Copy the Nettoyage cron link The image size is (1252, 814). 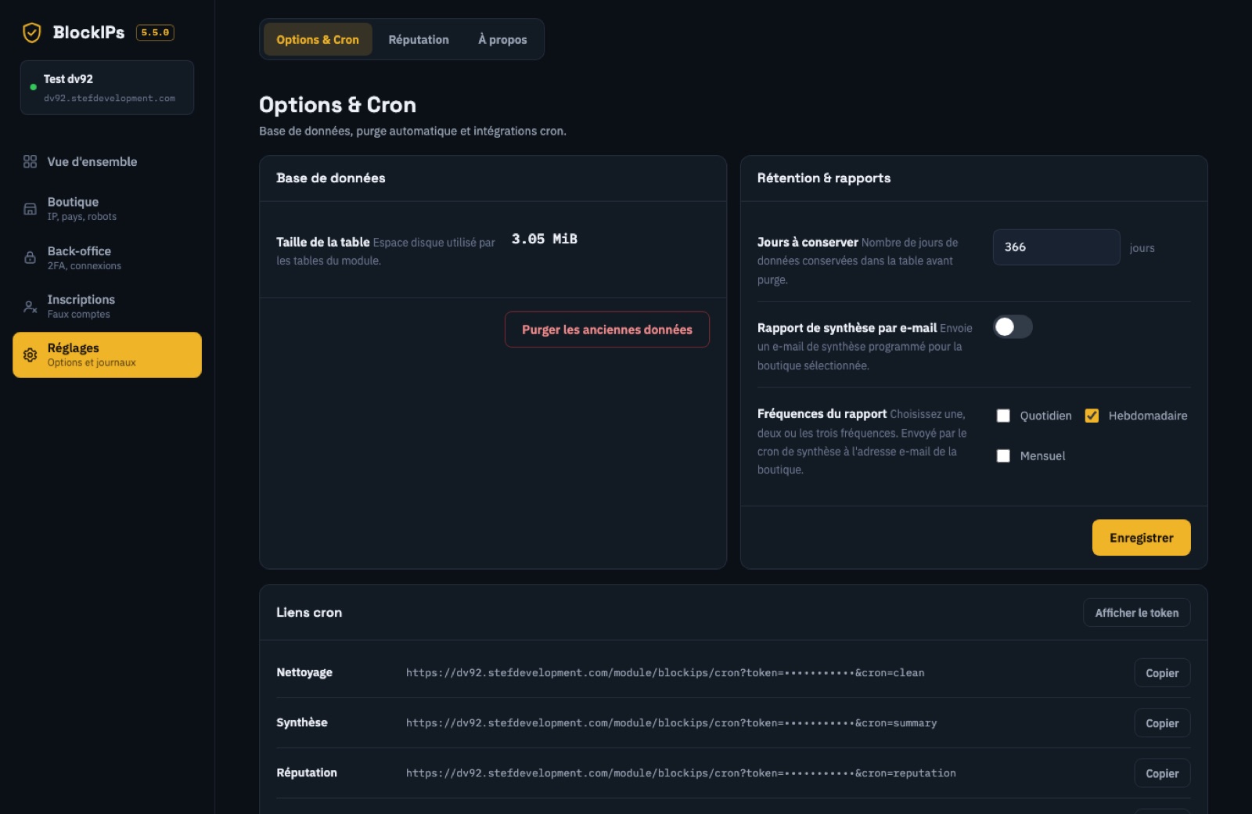tap(1162, 673)
